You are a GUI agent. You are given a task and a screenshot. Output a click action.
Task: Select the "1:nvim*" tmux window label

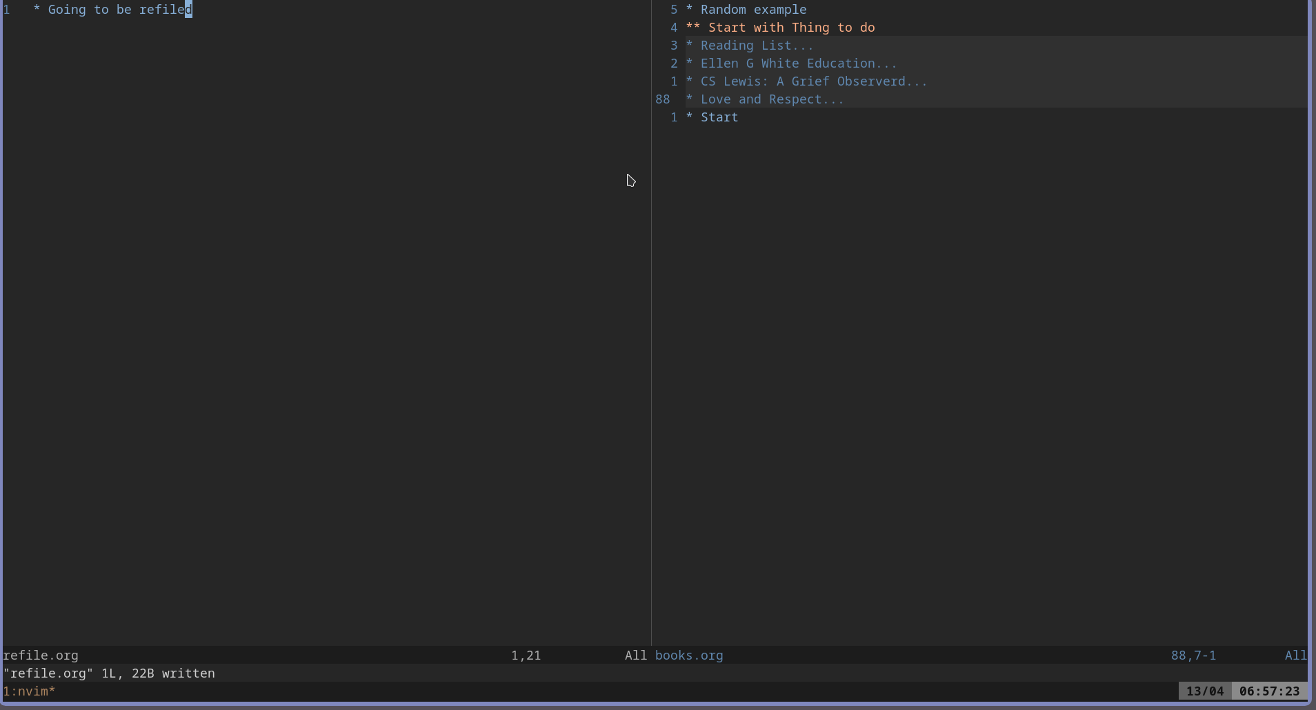pyautogui.click(x=29, y=691)
